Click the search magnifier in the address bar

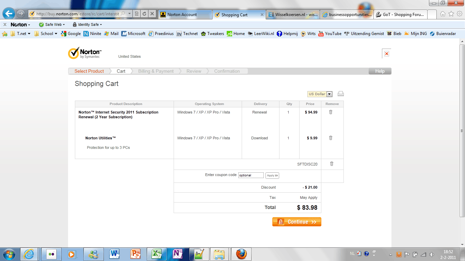(123, 14)
